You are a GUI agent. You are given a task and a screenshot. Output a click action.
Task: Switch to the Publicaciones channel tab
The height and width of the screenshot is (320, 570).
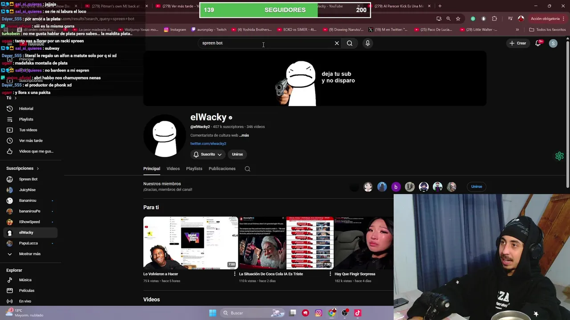coord(222,168)
